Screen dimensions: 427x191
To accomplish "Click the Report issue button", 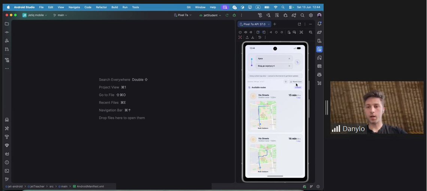I will point(296,82).
